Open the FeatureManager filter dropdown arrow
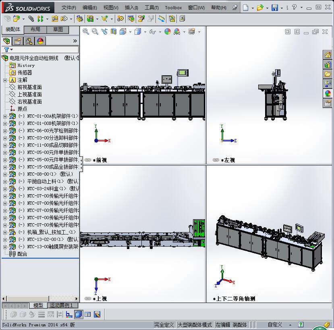334x330 pixels. (12, 50)
